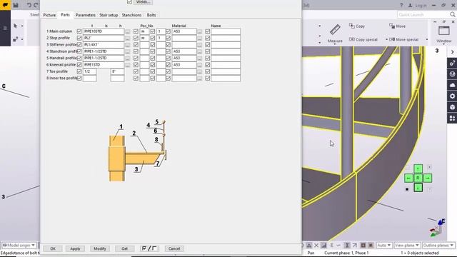Open the hamburger menu on the left sidebar
Screen dimensions: 457x257
click(x=5, y=29)
